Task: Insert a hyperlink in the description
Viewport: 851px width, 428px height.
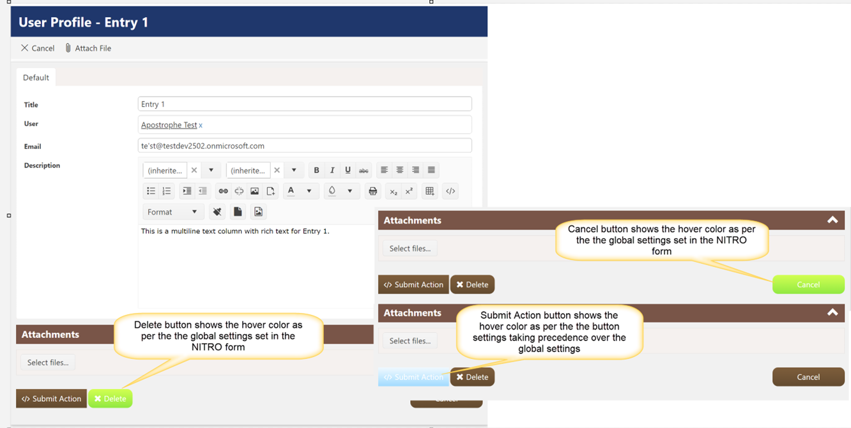Action: click(223, 191)
